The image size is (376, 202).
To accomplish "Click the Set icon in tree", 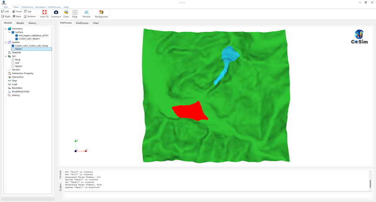I will tap(10, 56).
